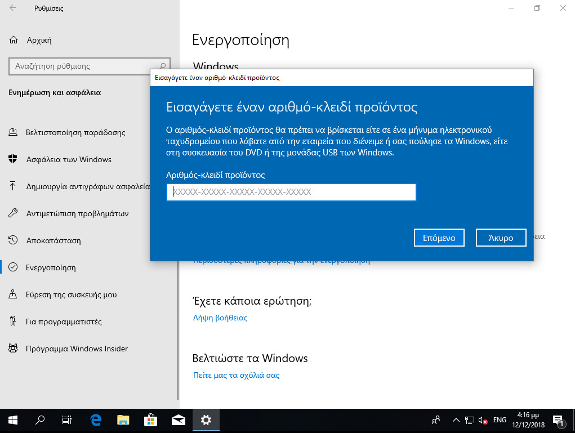Click the backup arrow icon in sidebar
575x433 pixels.
pos(13,186)
